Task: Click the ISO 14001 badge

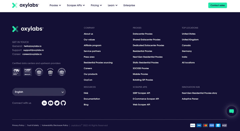Action: pyautogui.click(x=39, y=72)
